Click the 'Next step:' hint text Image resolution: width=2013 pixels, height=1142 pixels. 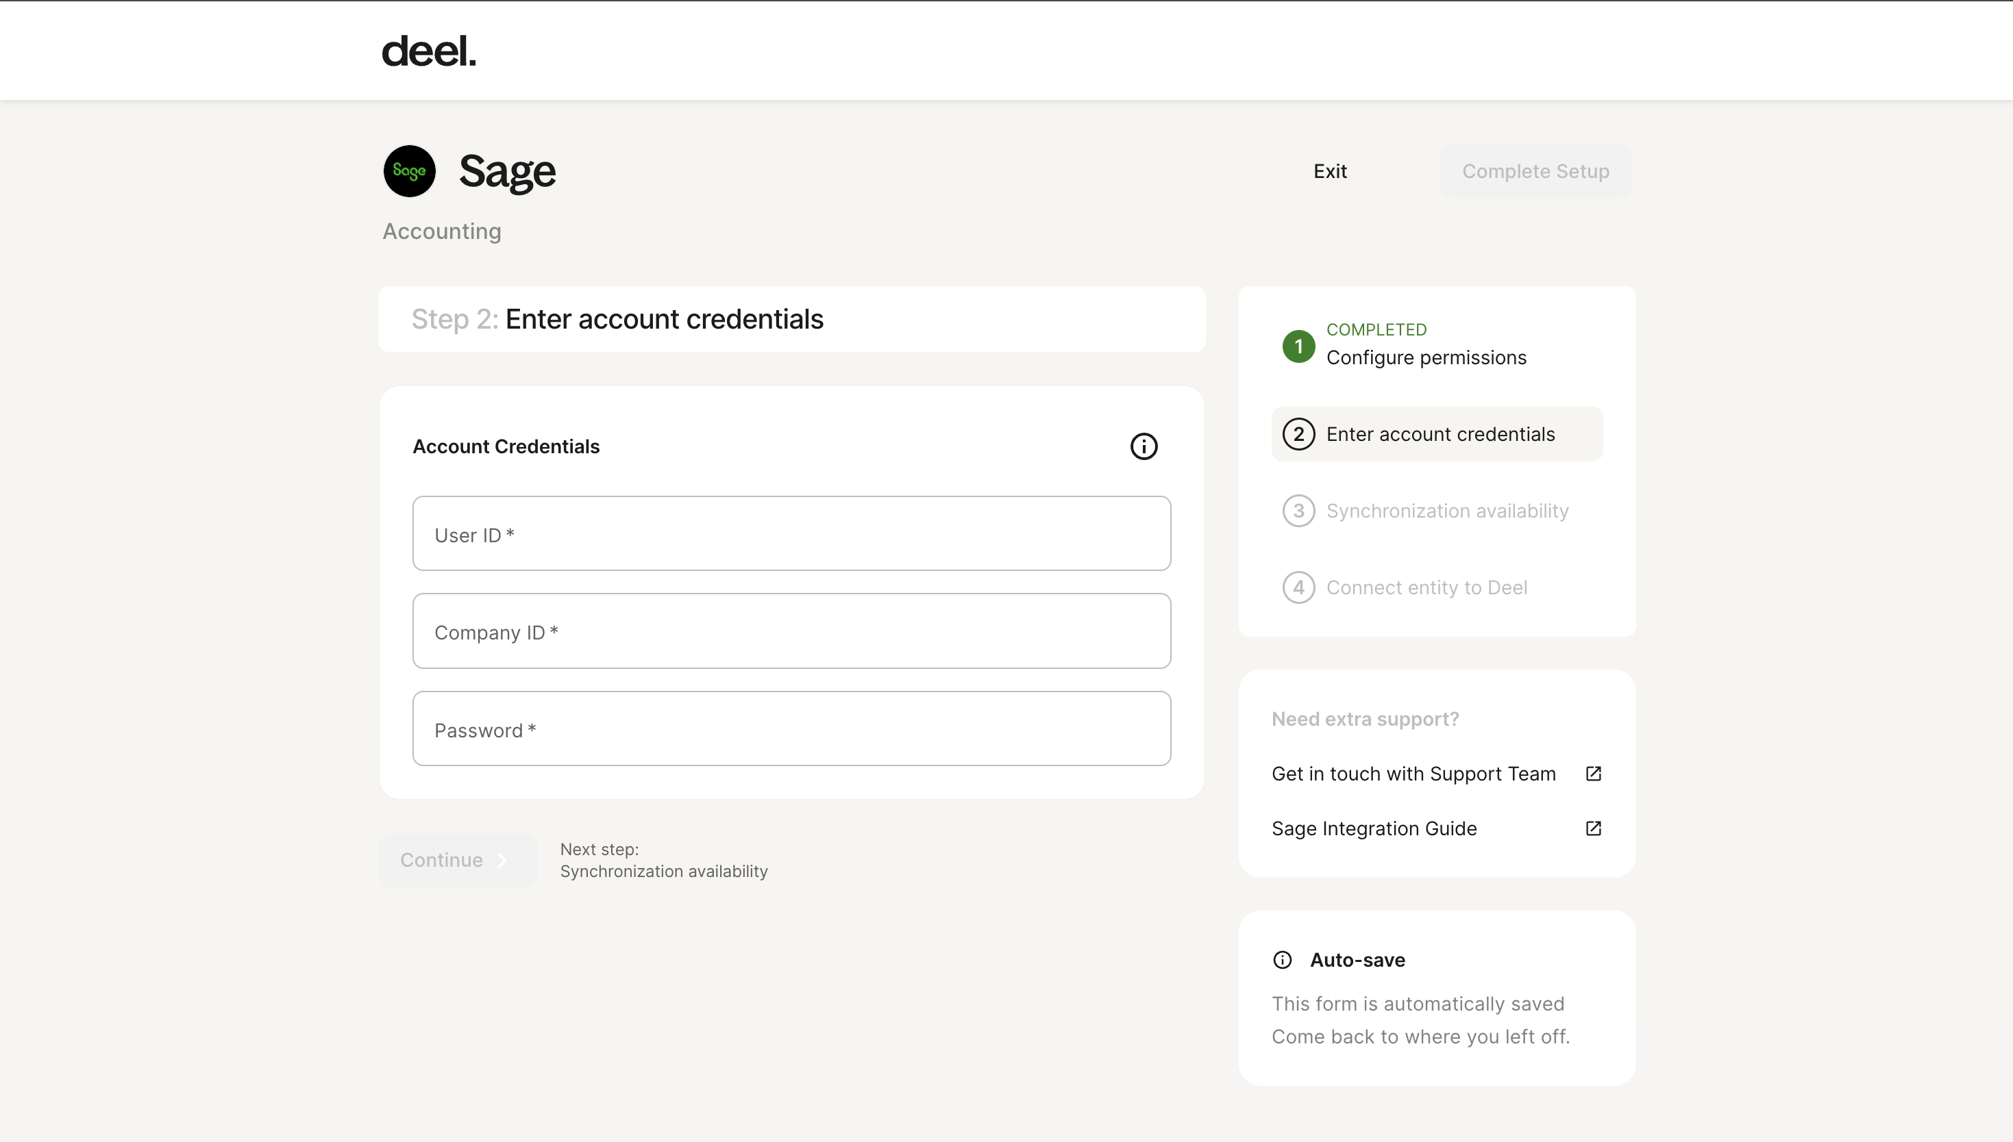(x=599, y=850)
